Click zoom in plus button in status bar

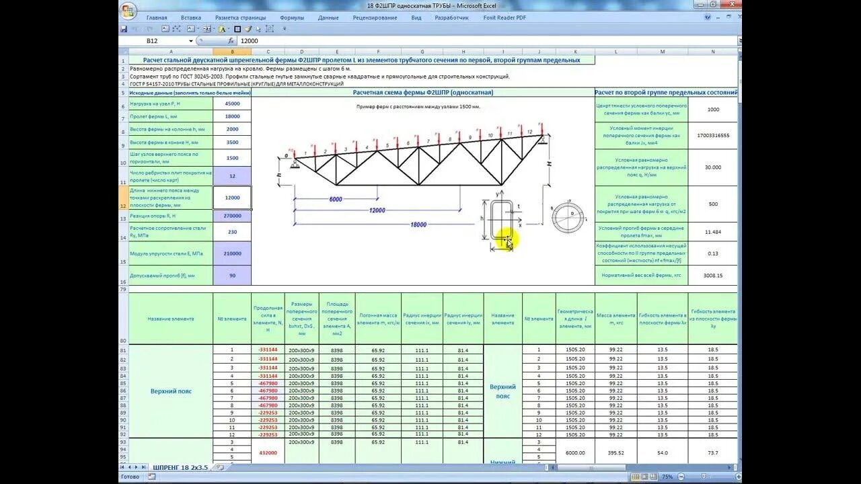pos(738,477)
